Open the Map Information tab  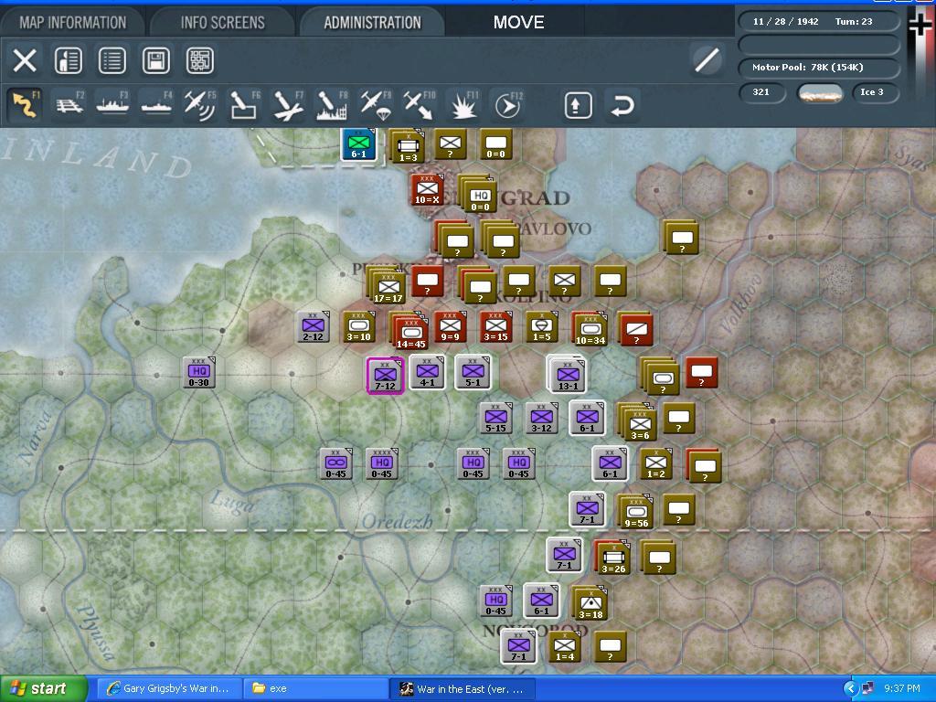tap(73, 23)
